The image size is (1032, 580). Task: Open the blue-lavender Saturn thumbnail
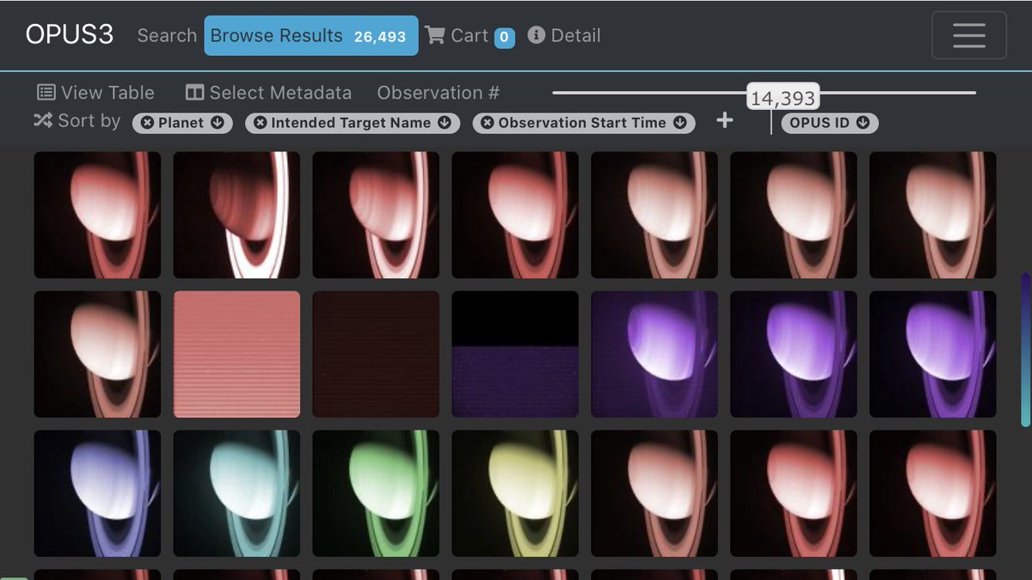(x=97, y=493)
